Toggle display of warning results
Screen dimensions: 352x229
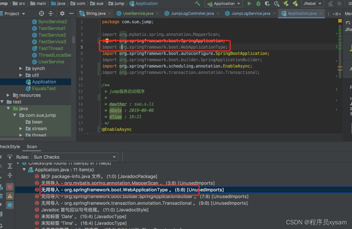click(x=10, y=196)
